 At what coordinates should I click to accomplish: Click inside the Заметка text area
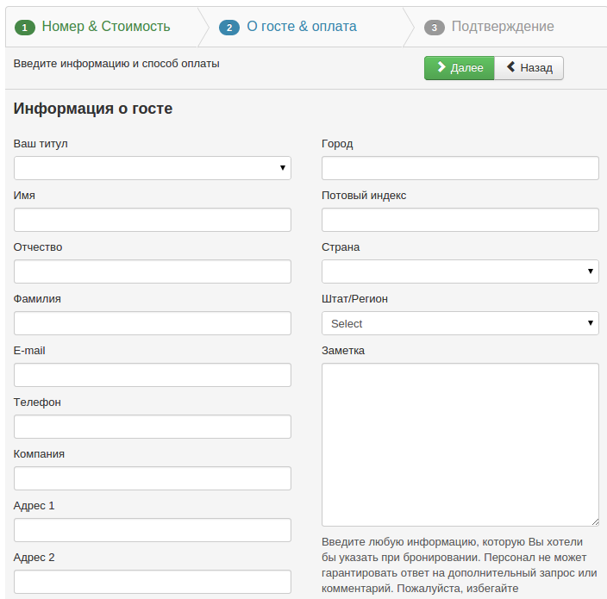460,444
